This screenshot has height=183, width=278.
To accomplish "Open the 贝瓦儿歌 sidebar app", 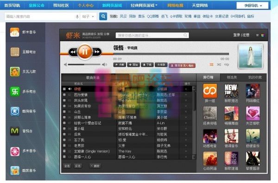I will coord(23,72).
